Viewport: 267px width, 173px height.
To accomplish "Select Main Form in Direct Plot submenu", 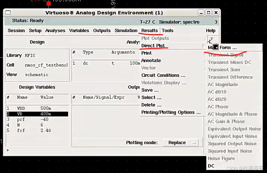I will (235, 48).
